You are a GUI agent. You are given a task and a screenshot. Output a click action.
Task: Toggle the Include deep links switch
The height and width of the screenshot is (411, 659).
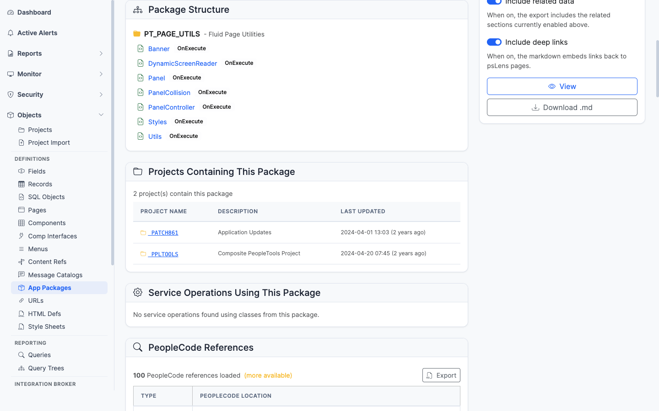coord(494,42)
